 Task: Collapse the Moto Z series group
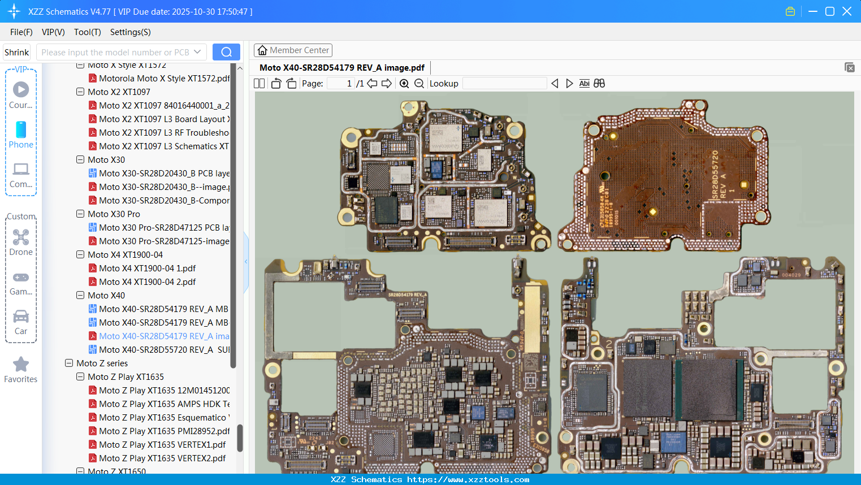click(69, 363)
